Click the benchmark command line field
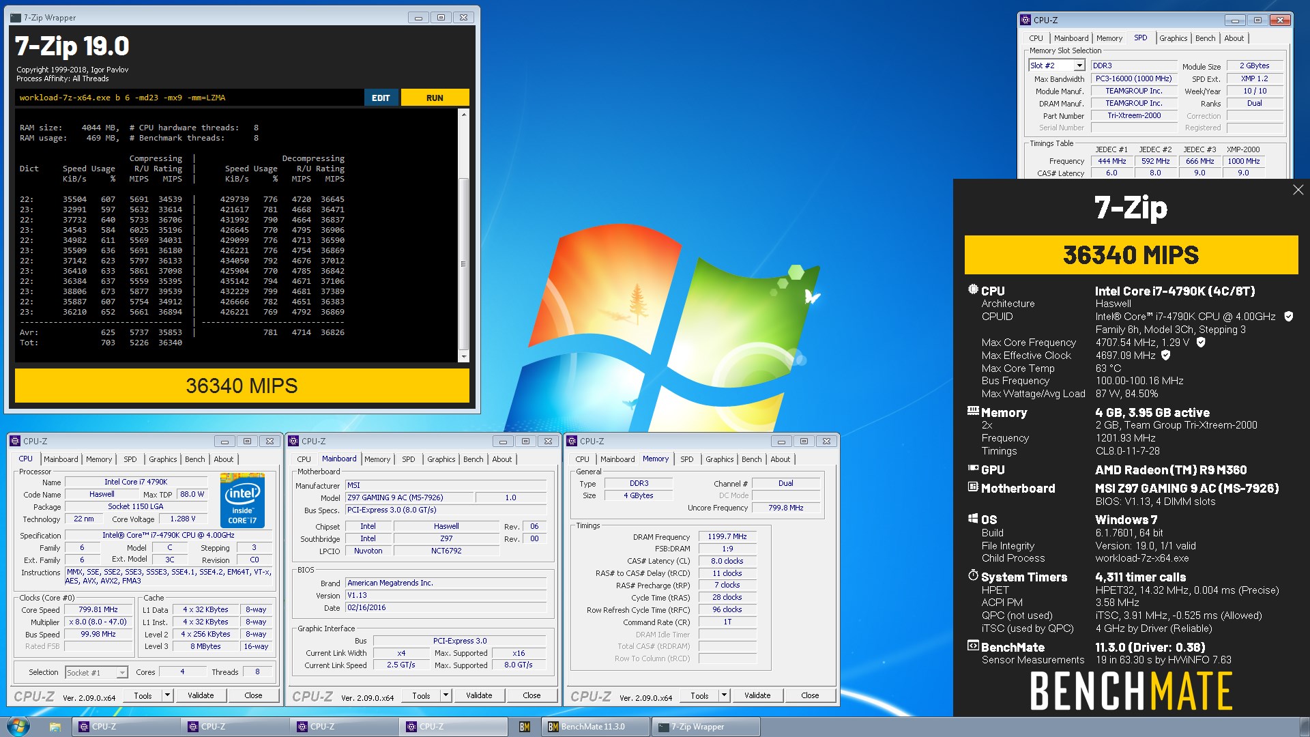The image size is (1310, 737). click(189, 98)
